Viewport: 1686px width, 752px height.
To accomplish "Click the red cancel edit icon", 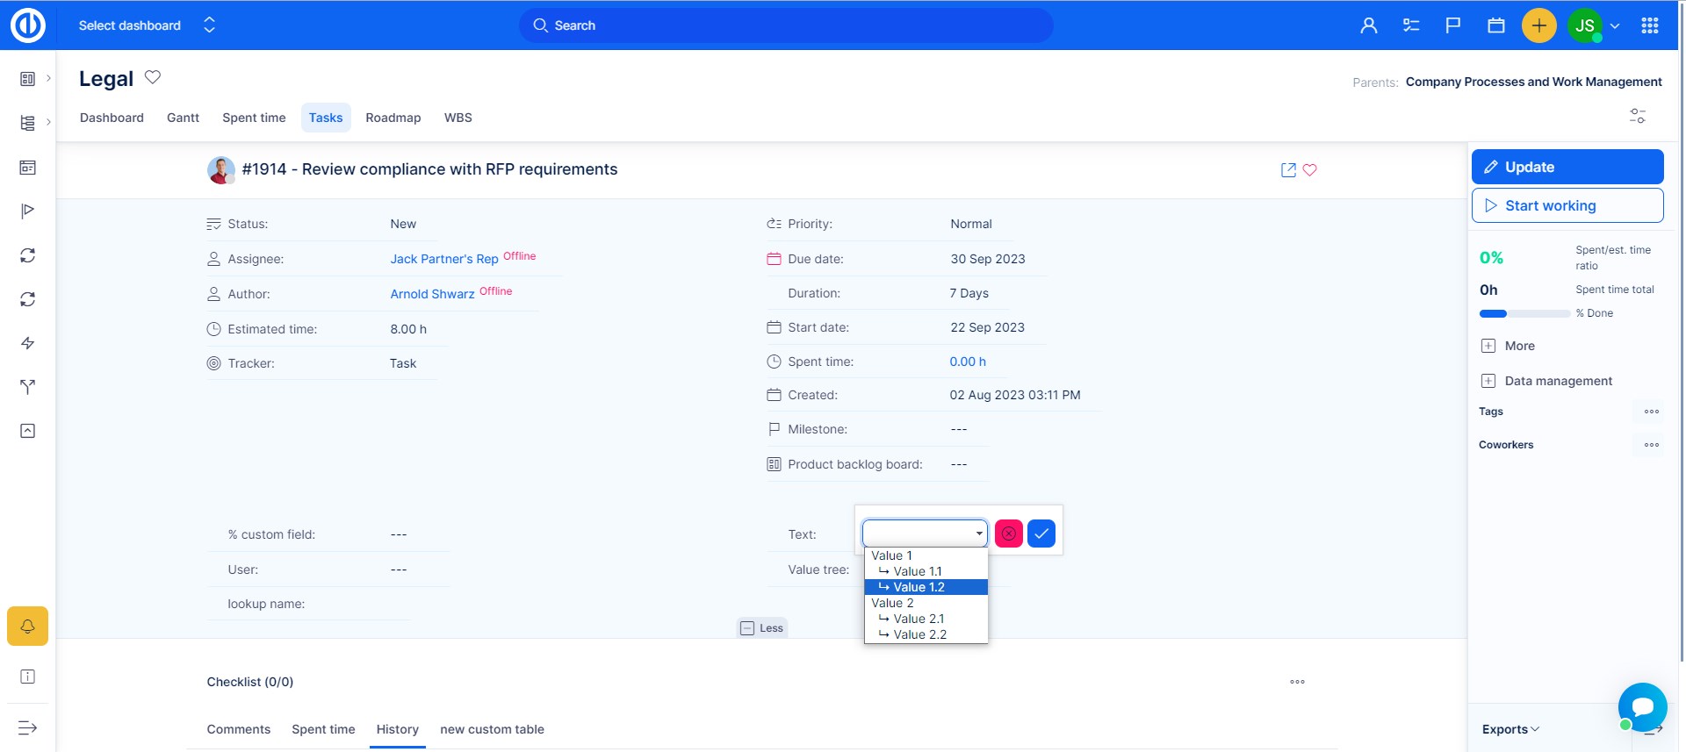I will (x=1008, y=534).
